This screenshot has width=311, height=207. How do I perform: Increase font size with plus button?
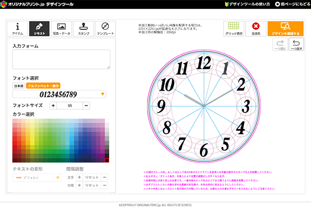pos(53,106)
